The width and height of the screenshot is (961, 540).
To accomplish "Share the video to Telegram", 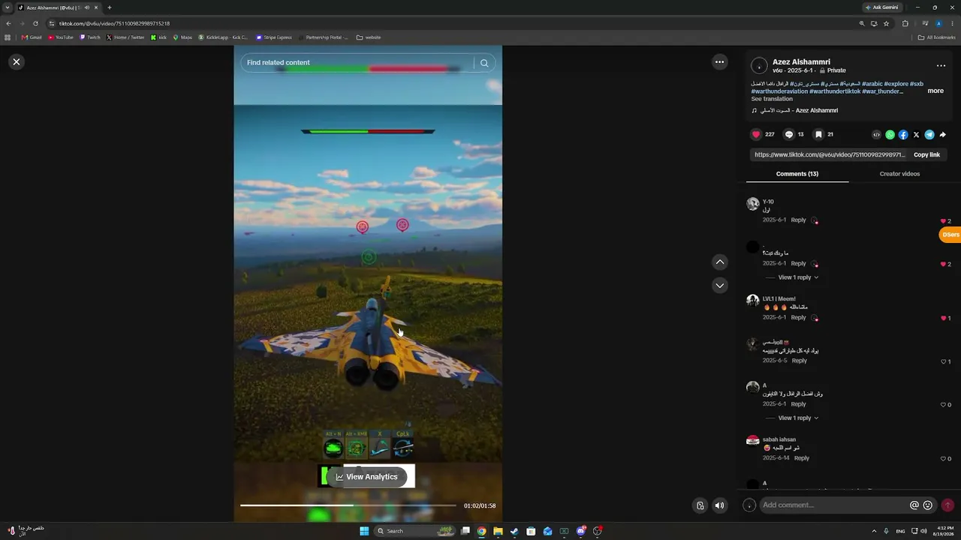I will (x=929, y=135).
